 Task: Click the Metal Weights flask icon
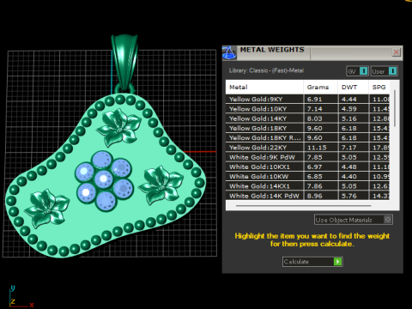point(229,52)
